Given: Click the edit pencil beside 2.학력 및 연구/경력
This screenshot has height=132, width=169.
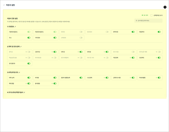Looking at the screenshot, I should [21, 47].
